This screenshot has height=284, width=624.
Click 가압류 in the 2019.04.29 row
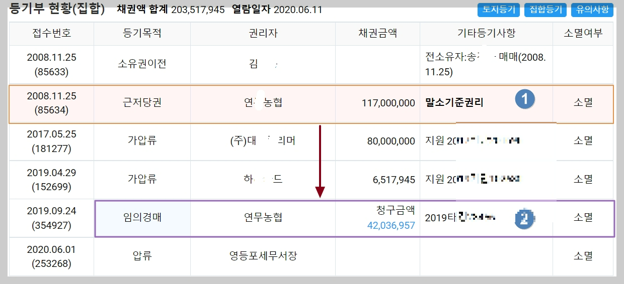[x=142, y=179]
